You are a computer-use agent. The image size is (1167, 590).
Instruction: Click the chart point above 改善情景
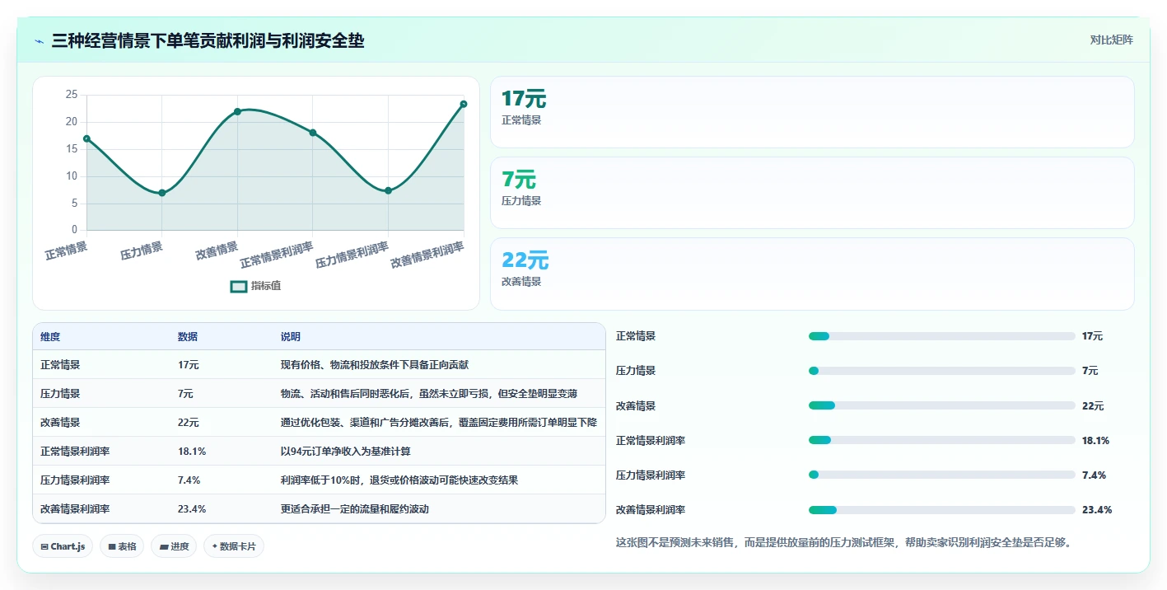(x=237, y=111)
